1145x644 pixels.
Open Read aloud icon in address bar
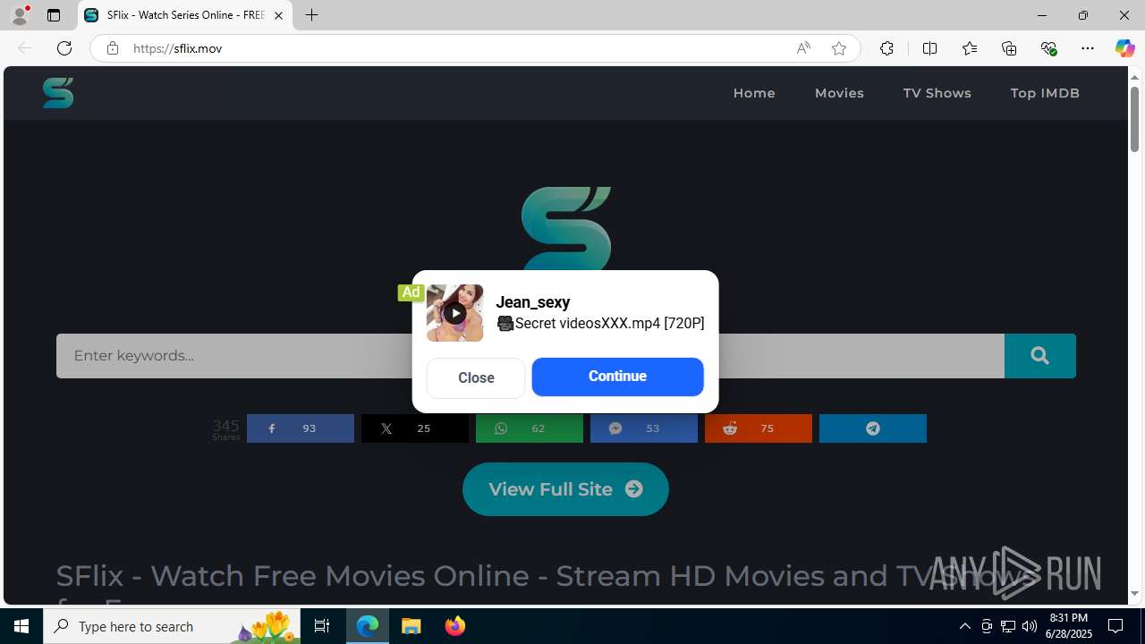click(803, 48)
